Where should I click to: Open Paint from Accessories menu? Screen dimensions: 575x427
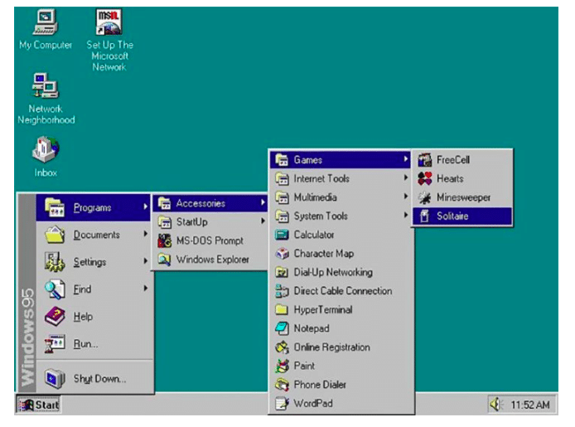point(303,366)
